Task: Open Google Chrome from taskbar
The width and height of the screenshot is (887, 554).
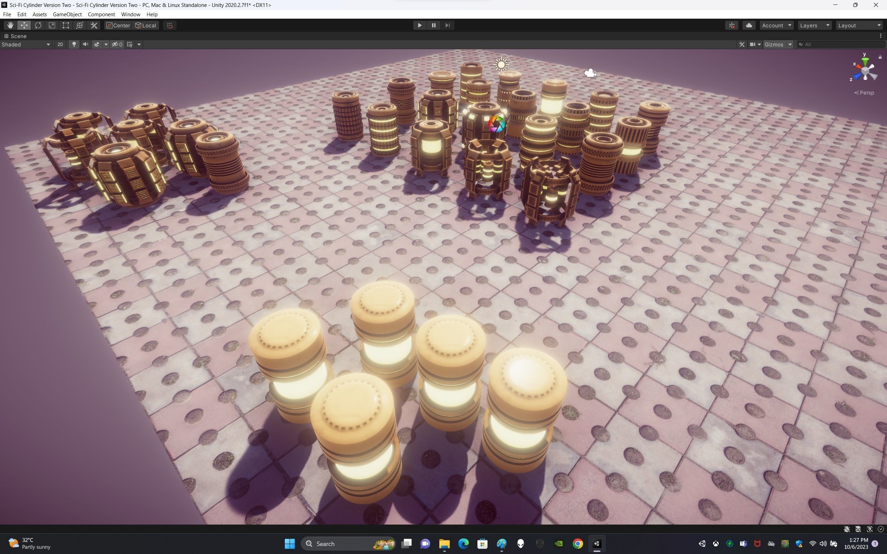Action: pyautogui.click(x=578, y=544)
